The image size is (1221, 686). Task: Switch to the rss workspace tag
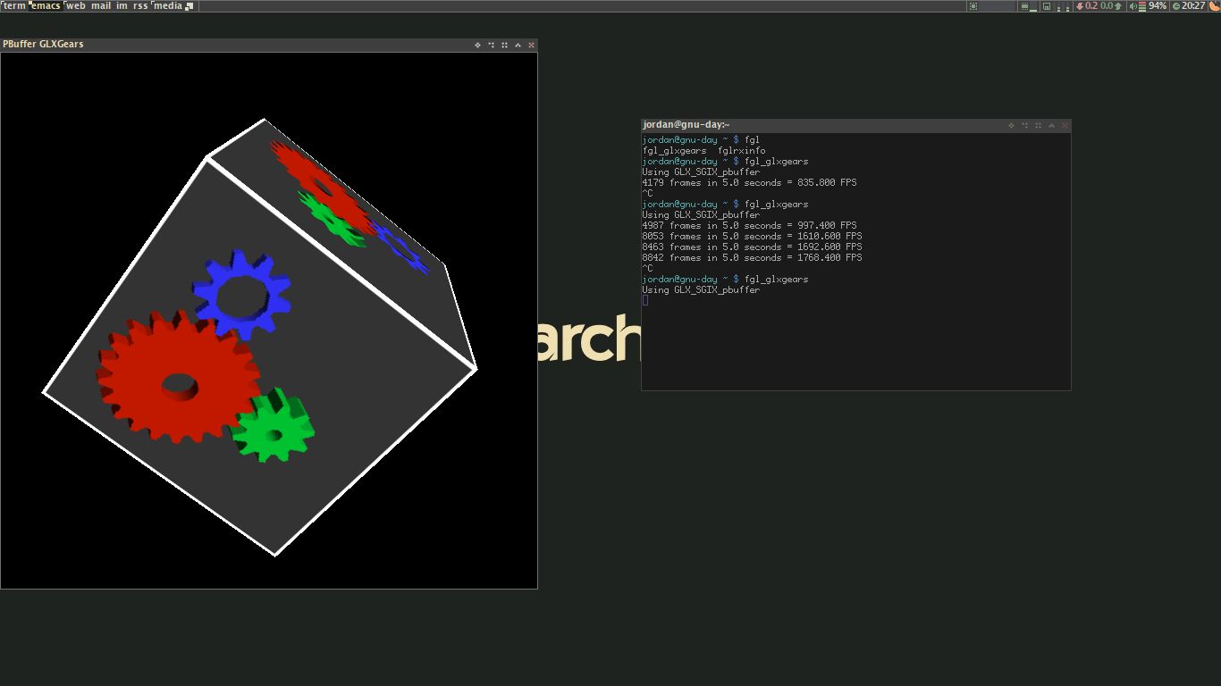pos(140,6)
